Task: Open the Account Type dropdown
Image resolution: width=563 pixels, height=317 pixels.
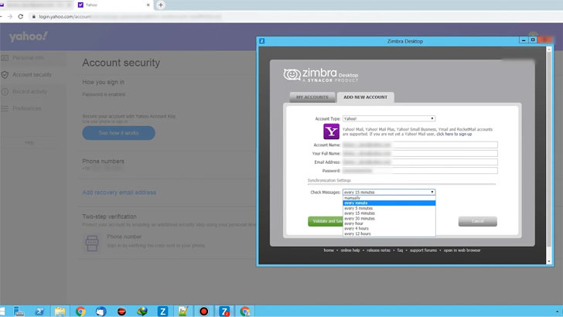Action: [x=389, y=118]
